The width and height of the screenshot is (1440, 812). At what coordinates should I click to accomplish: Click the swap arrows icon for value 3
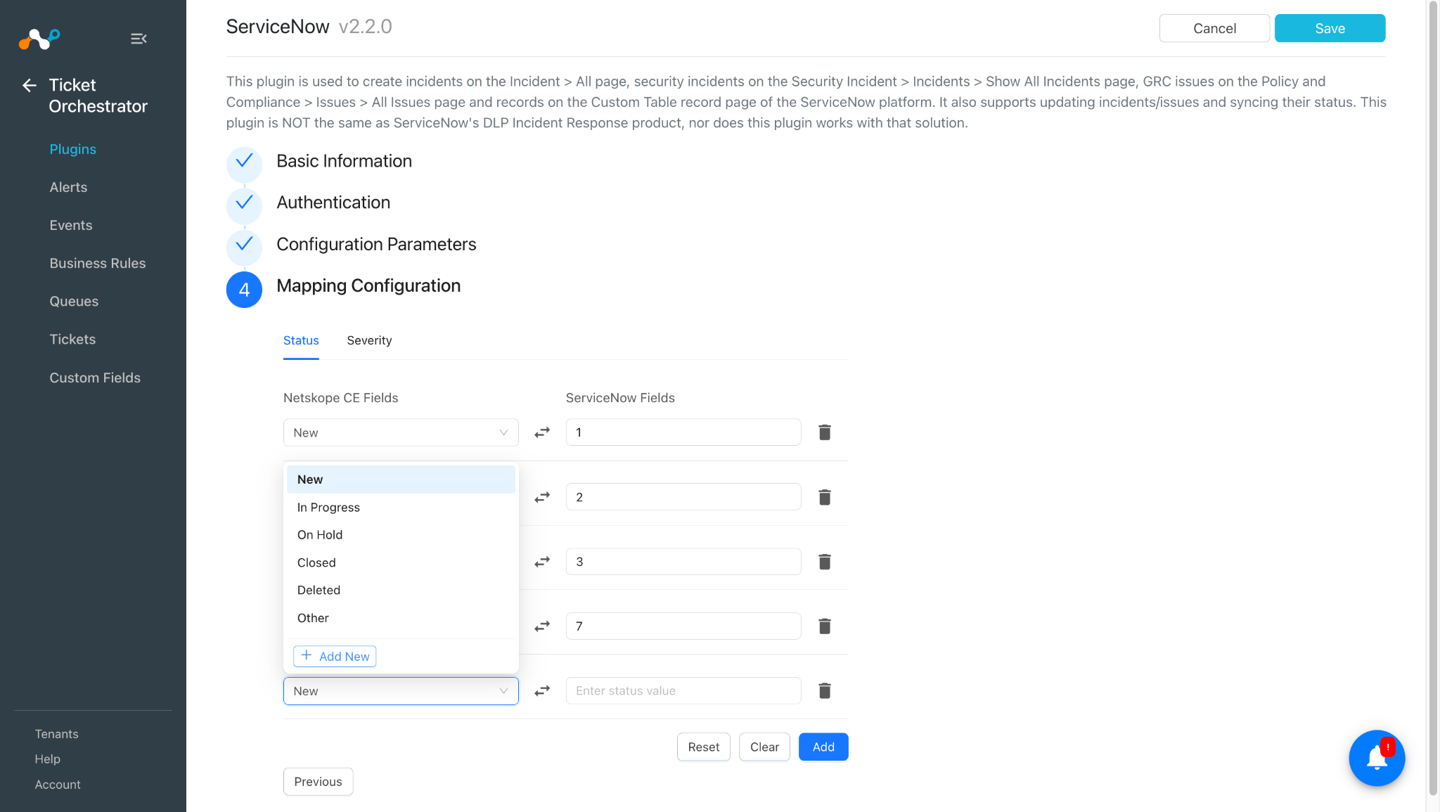click(542, 562)
